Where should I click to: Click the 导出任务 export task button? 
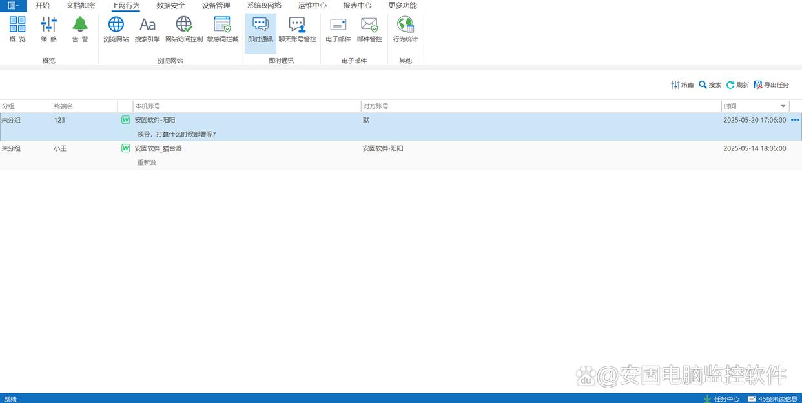point(772,85)
